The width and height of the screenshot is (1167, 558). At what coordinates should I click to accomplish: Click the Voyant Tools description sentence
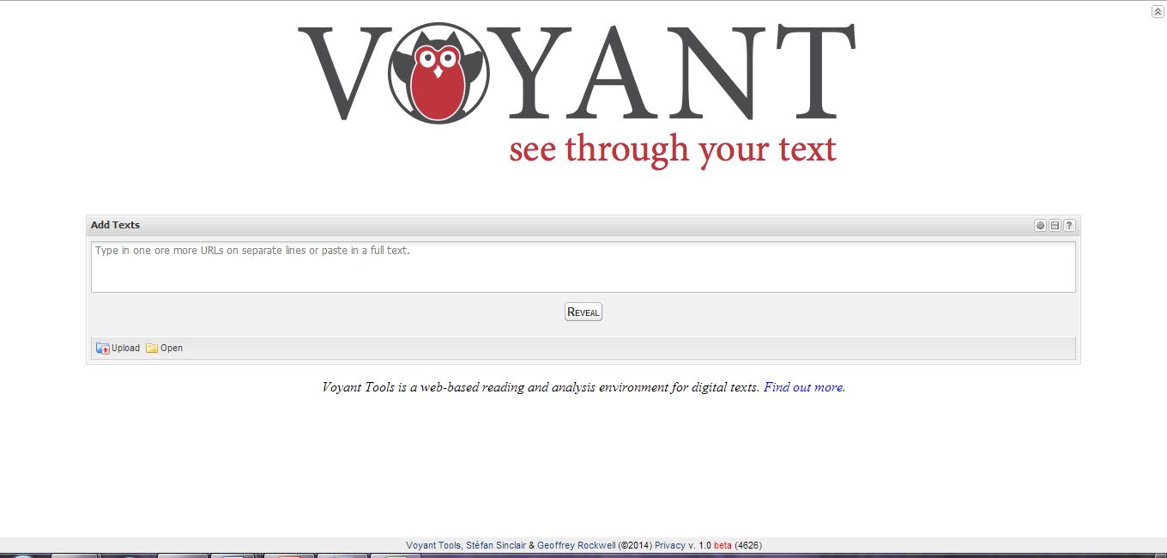(x=541, y=387)
